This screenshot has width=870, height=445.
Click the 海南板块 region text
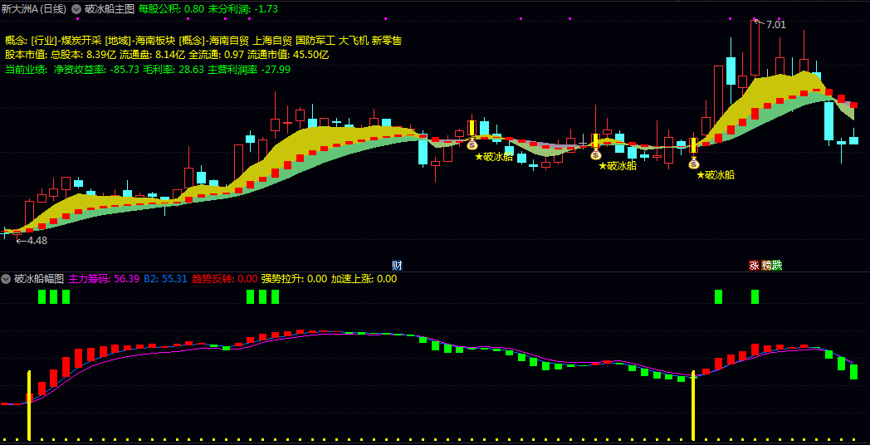[156, 41]
